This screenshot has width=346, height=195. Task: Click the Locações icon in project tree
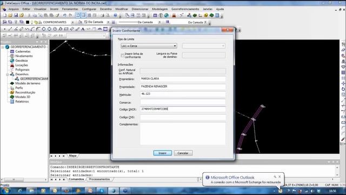[x=12, y=65]
